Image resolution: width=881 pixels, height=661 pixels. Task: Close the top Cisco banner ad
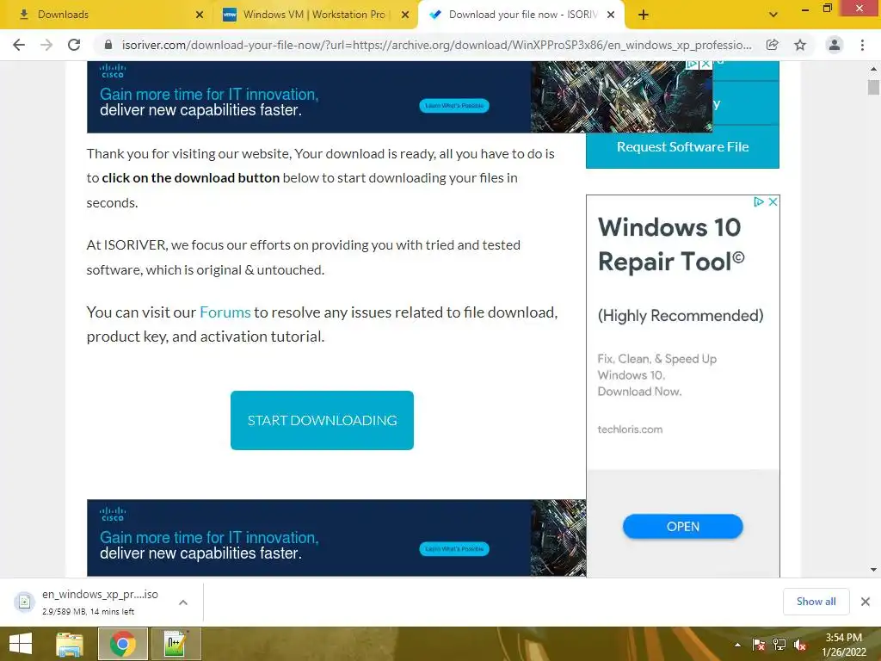coord(705,64)
